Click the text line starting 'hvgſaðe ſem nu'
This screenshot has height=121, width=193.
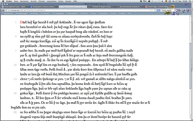coord(28,107)
